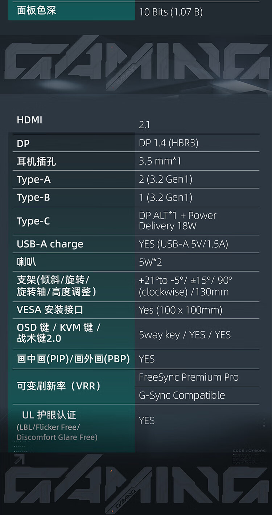
Task: Click the Type-A specification label
Action: (34, 179)
